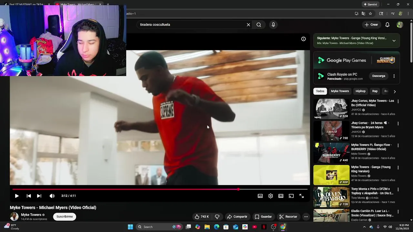
Task: Open Chrome media controls icon
Action: click(393, 14)
